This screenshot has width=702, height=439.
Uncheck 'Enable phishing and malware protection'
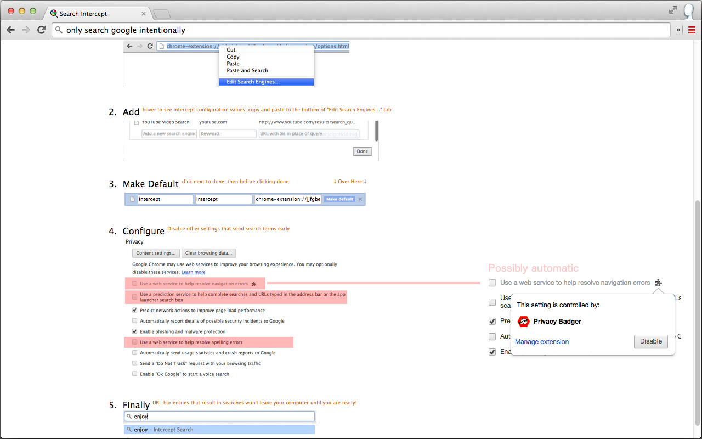point(135,331)
